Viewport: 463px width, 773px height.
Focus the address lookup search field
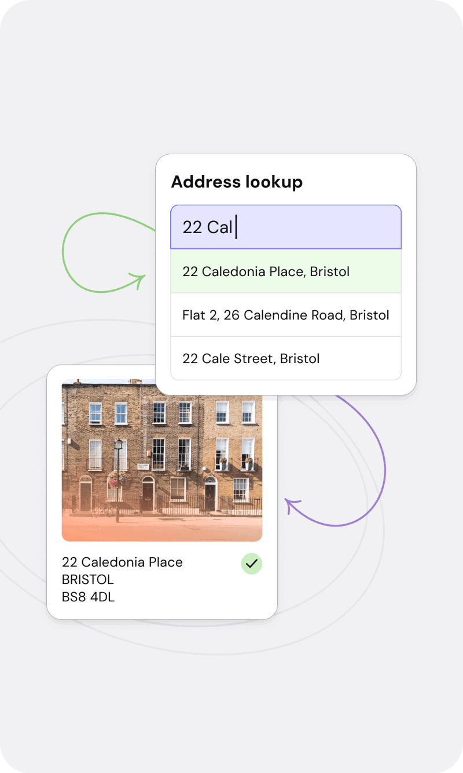(313, 227)
